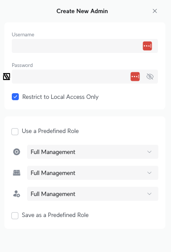Click the user with gear icon
This screenshot has height=252, width=171.
(17, 194)
